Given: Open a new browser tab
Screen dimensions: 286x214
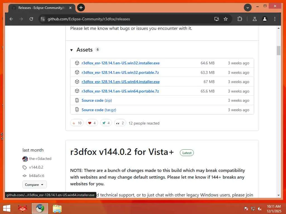Looking at the screenshot, I should click(81, 8).
